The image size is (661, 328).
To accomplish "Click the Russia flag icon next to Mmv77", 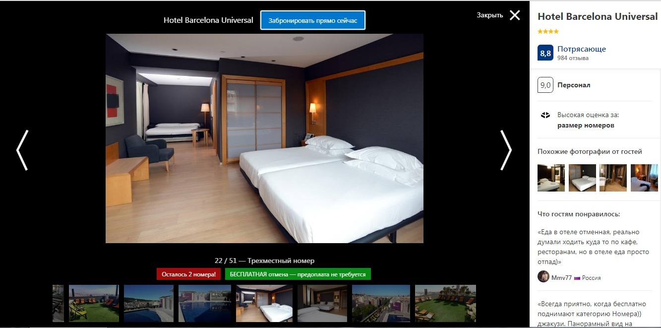I will 577,278.
